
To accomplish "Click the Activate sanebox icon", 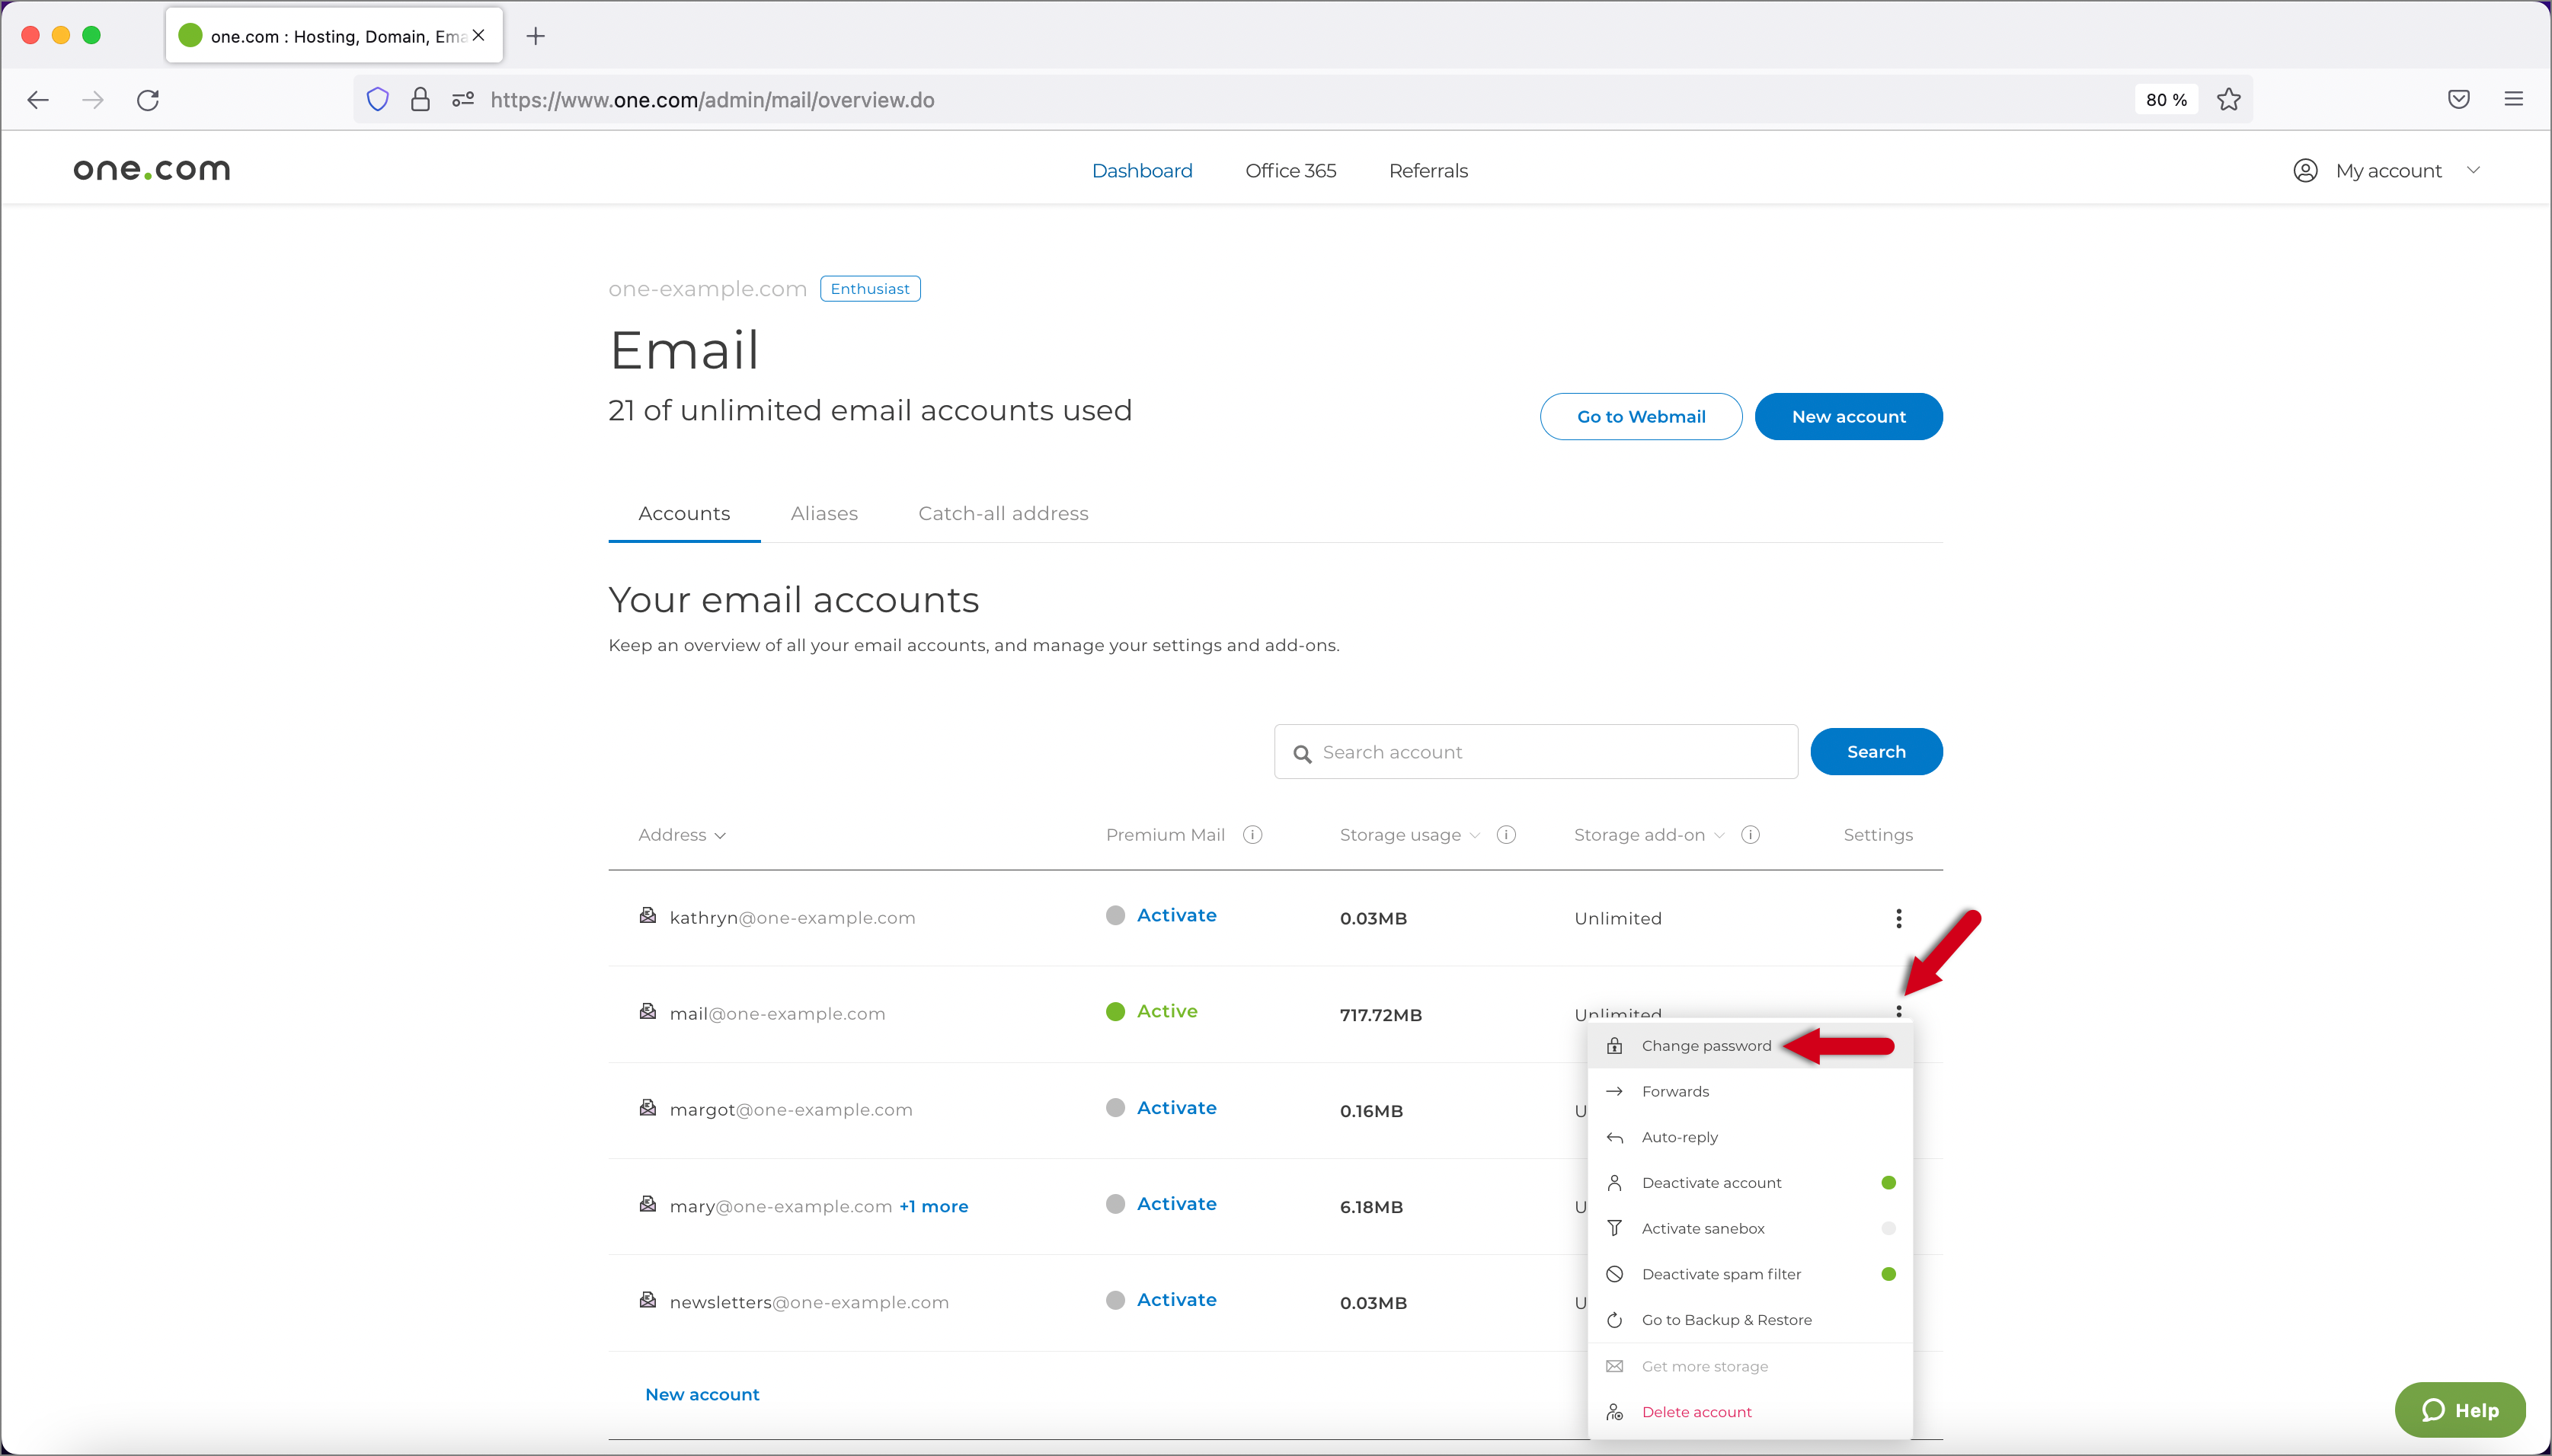I will (x=1614, y=1227).
